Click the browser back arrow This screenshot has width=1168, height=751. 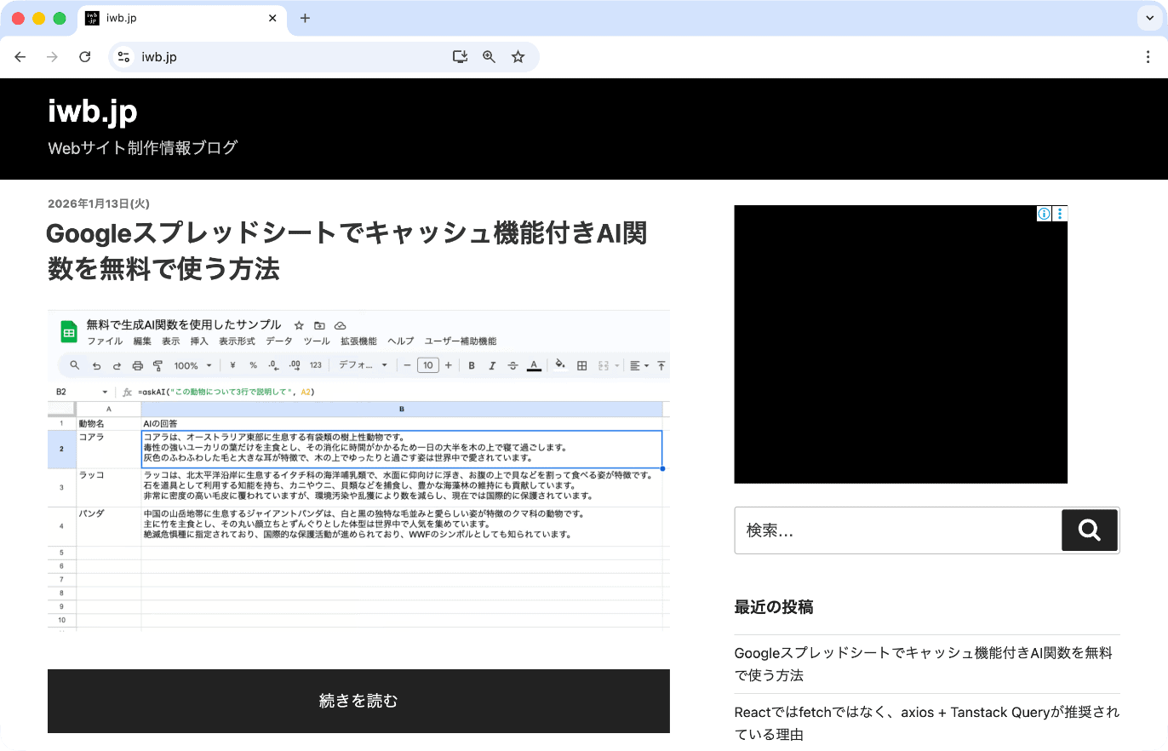click(x=20, y=57)
